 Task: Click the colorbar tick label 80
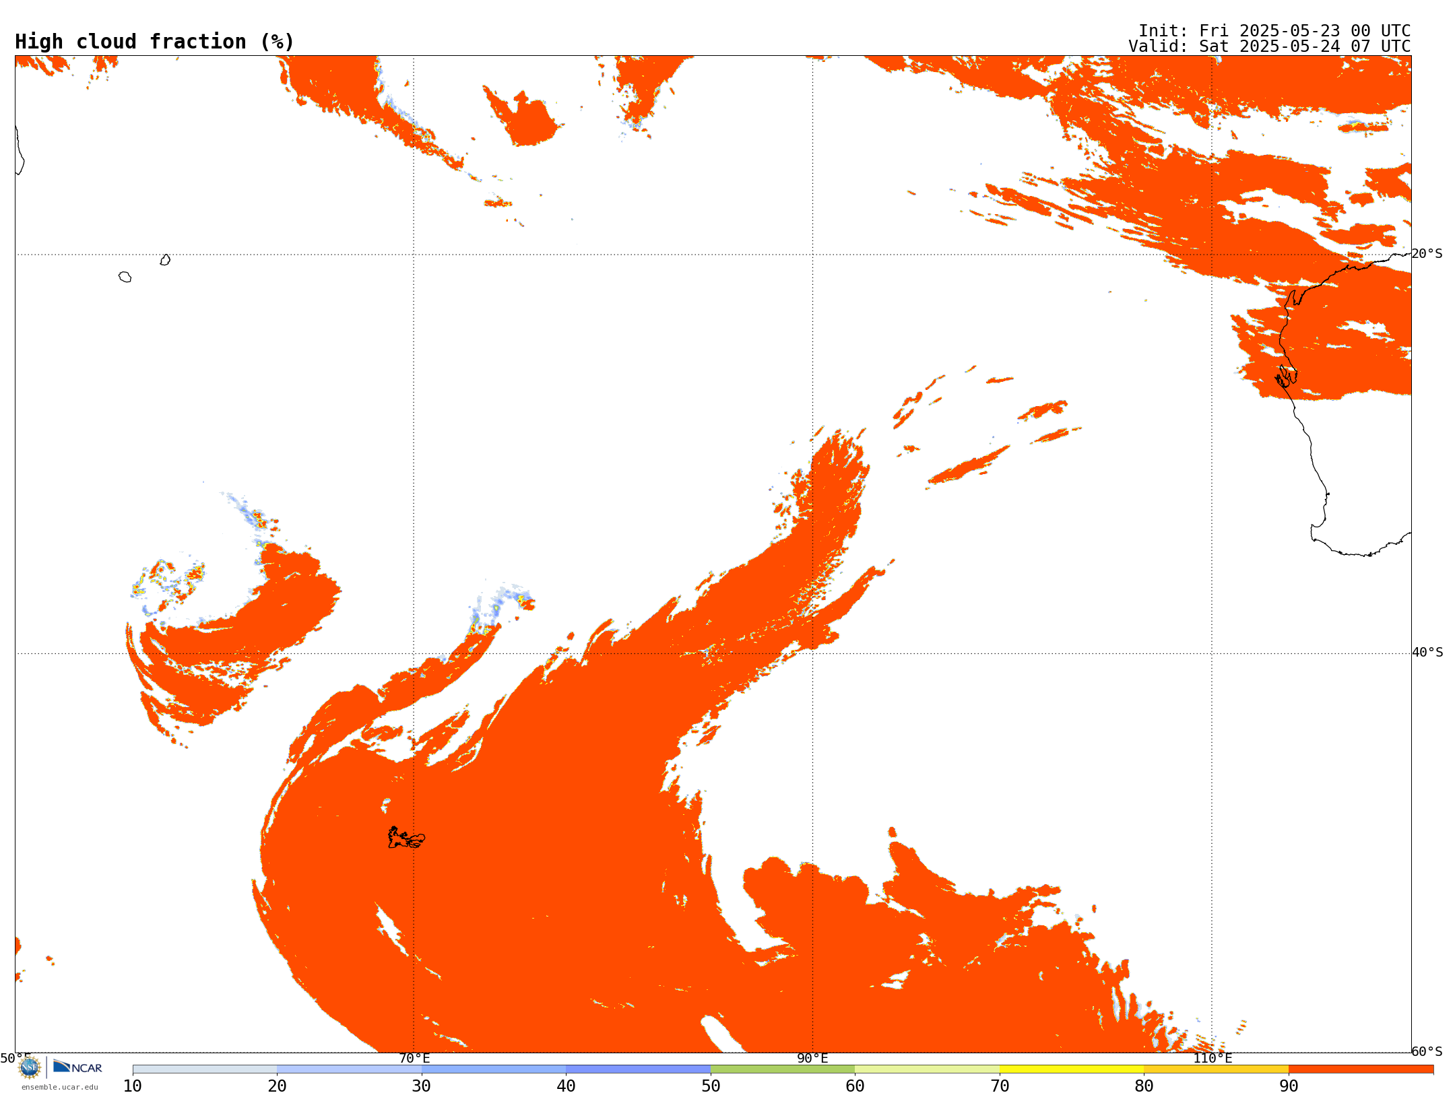(1144, 1086)
